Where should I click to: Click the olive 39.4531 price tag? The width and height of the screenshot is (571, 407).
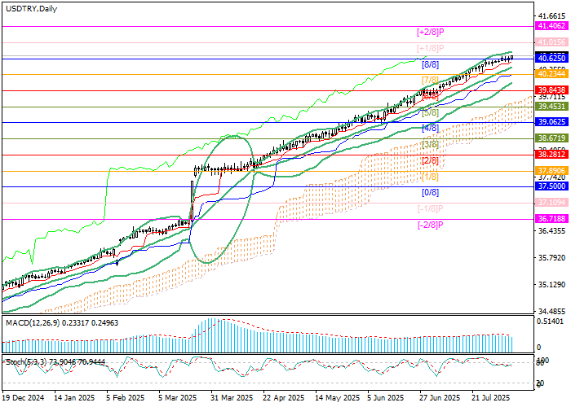551,106
